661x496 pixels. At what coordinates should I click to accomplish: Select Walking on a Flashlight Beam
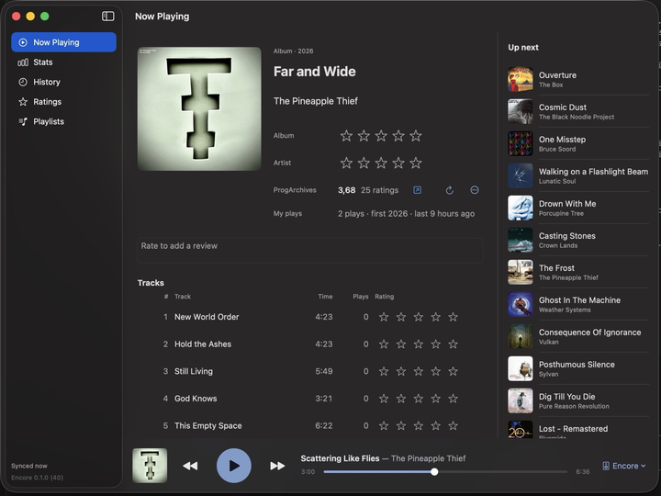(578, 175)
